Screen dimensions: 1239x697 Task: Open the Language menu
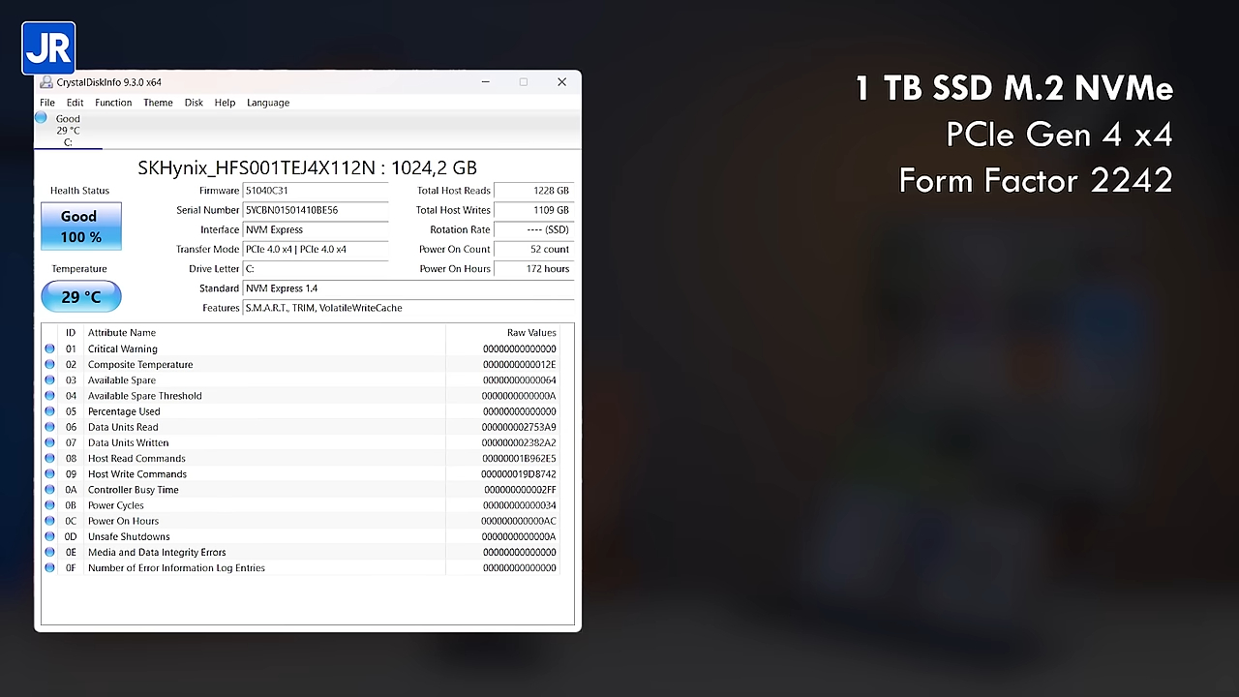268,103
